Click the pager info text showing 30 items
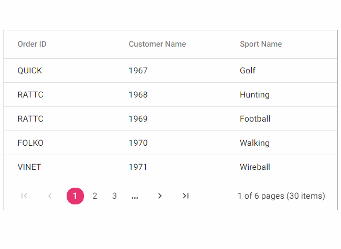The height and width of the screenshot is (249, 341). [x=281, y=196]
